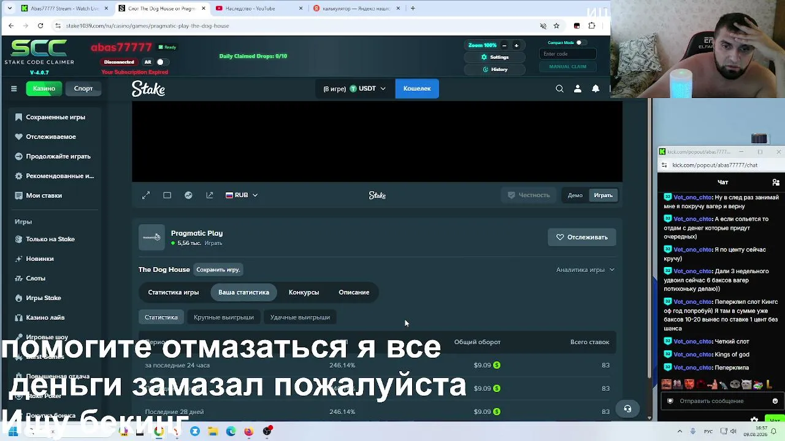Click the MANUAL CLAIM button
785x441 pixels.
pyautogui.click(x=567, y=66)
